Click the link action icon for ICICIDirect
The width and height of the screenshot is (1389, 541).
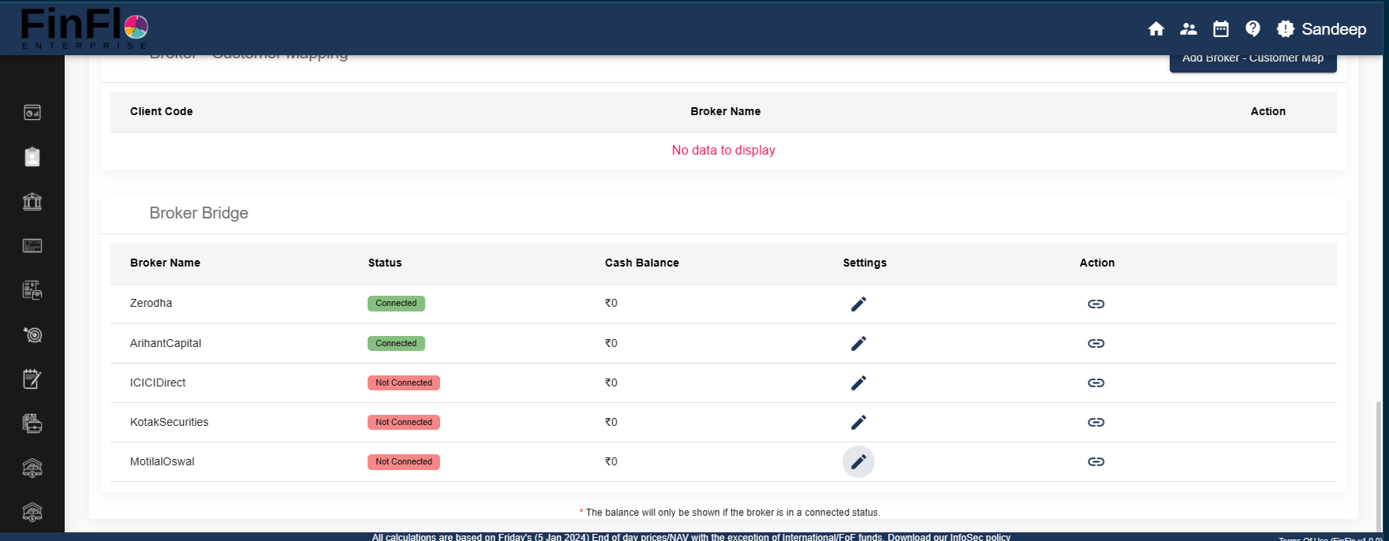(1096, 382)
